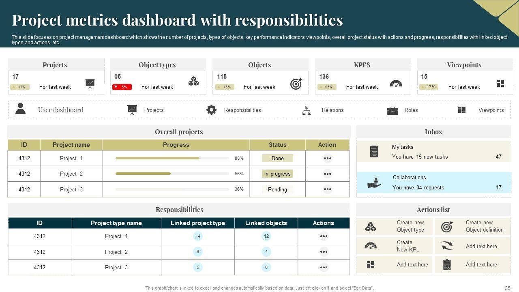
Task: Click the Projects card presentation board icon
Action: click(x=90, y=83)
